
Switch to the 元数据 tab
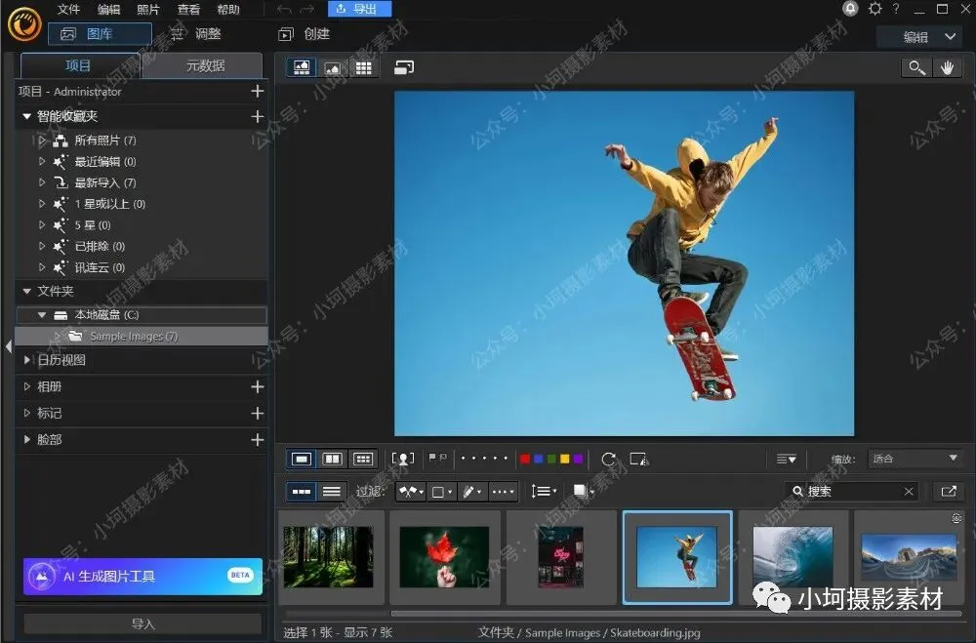(205, 66)
